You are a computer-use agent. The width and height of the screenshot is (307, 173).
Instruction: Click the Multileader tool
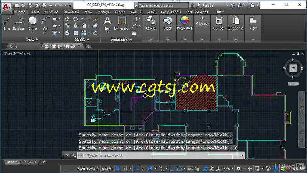(134, 26)
